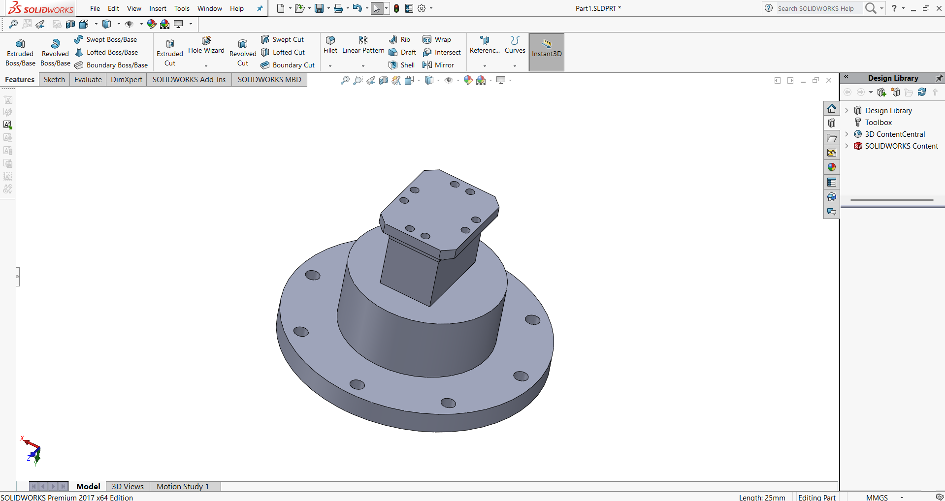
Task: Open Linear Pattern dropdown arrow
Action: pos(363,65)
